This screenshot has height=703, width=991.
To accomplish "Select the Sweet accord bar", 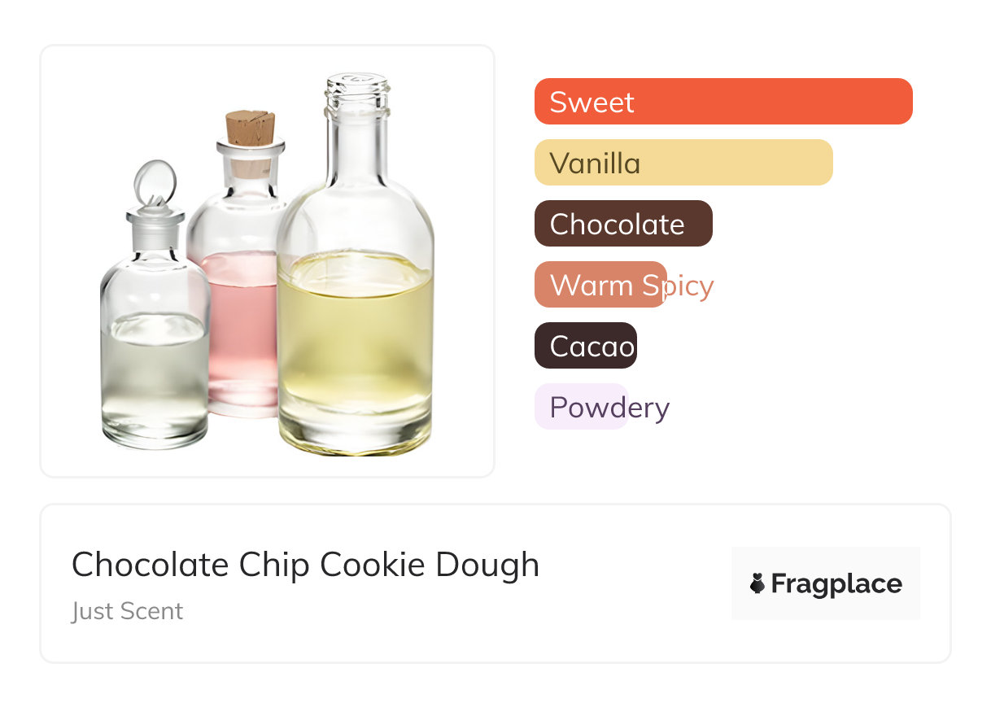I will point(723,102).
